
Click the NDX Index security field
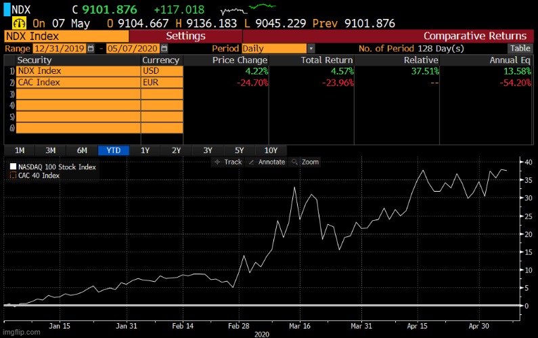[78, 71]
